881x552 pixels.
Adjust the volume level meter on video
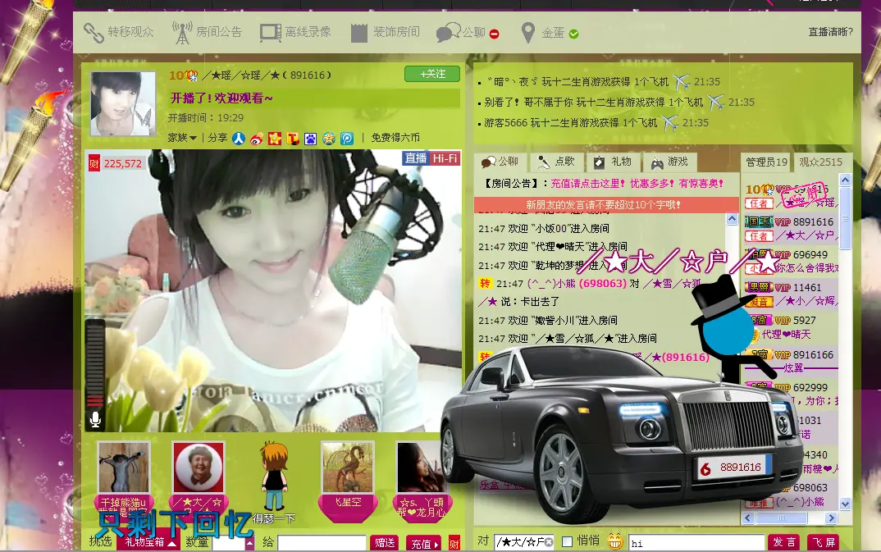click(95, 363)
